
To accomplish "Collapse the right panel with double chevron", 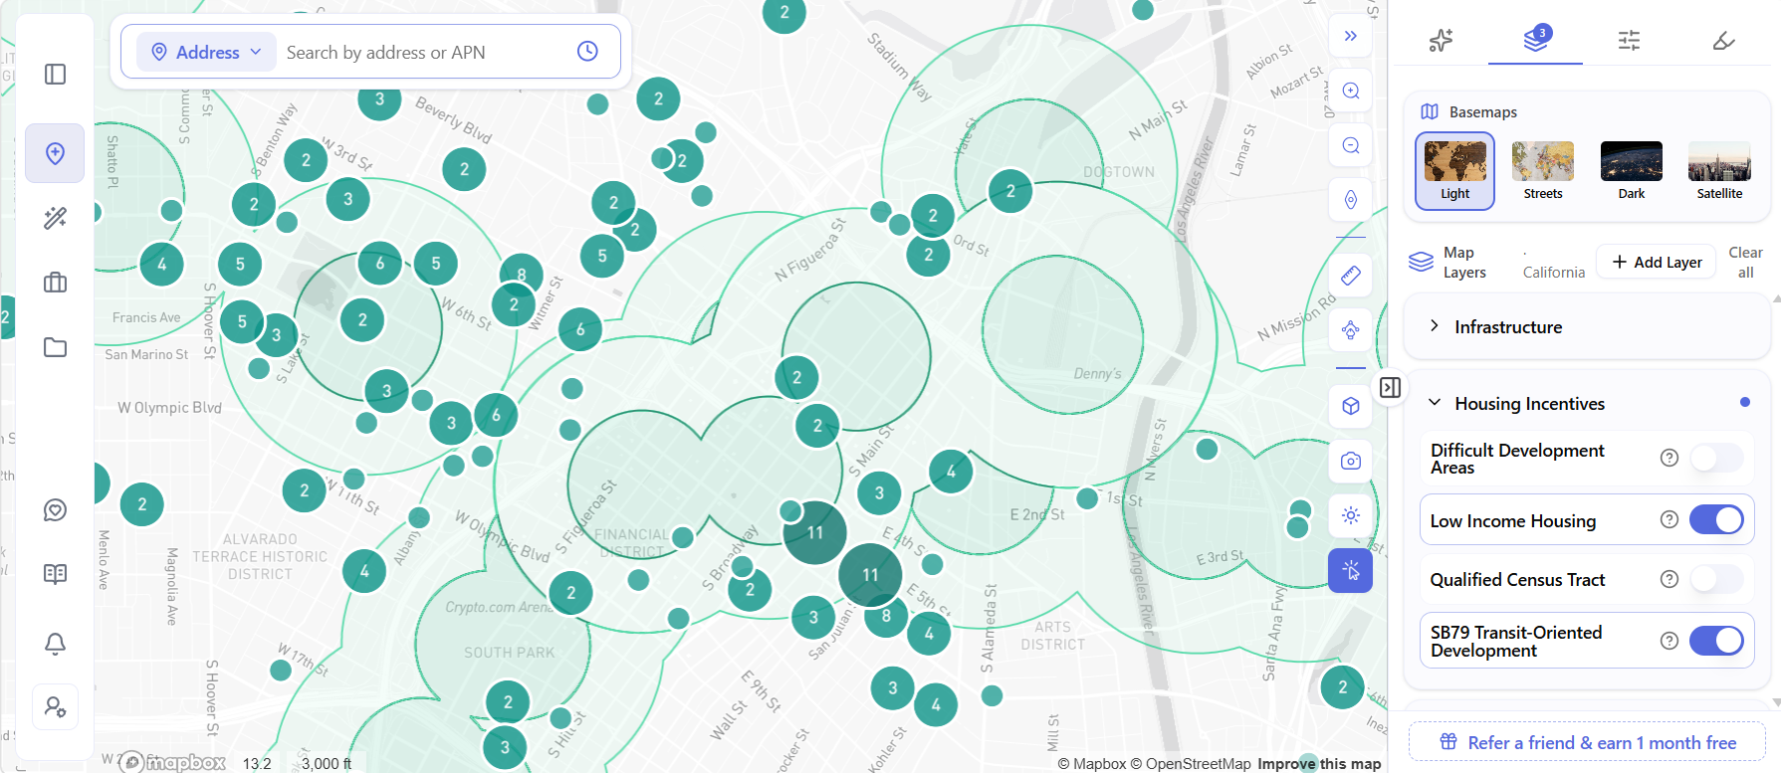I will pos(1351,37).
